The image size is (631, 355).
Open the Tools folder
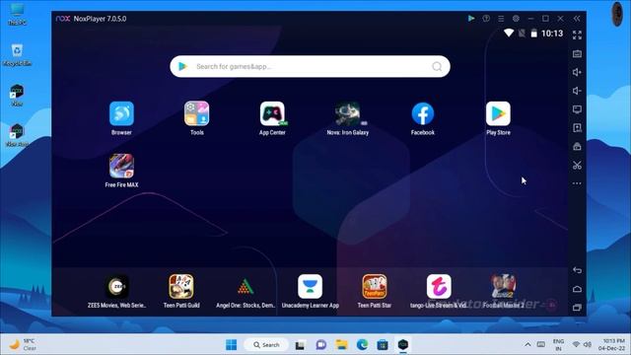click(x=197, y=114)
